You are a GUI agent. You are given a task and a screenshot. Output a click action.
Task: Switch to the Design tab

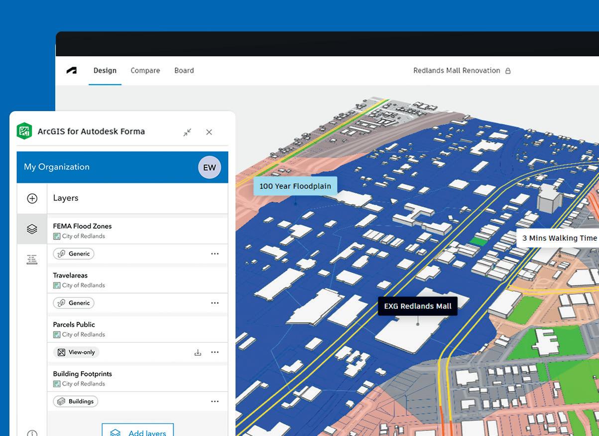[105, 70]
